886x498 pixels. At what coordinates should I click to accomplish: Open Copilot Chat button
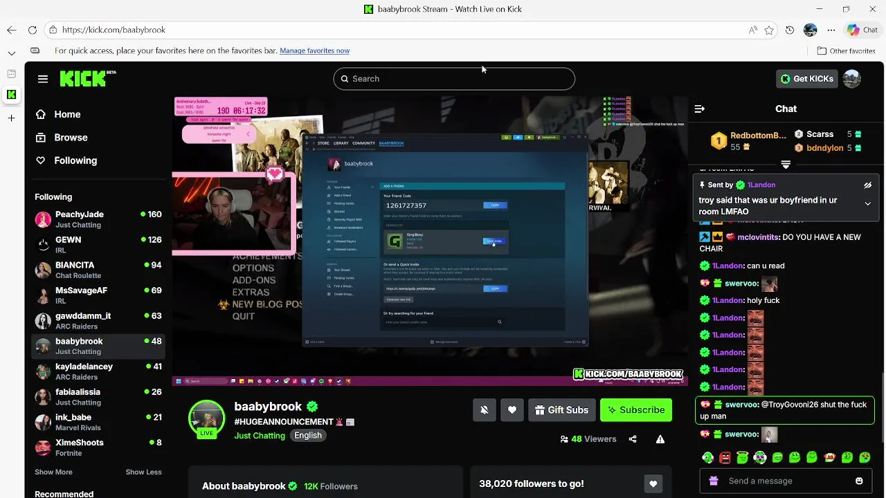click(x=862, y=30)
